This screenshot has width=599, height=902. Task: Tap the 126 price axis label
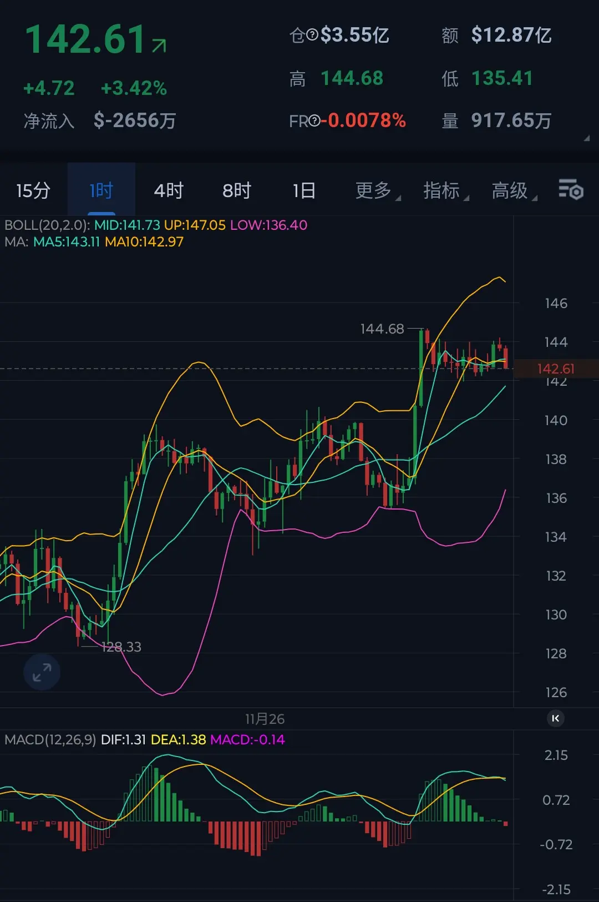pos(556,692)
